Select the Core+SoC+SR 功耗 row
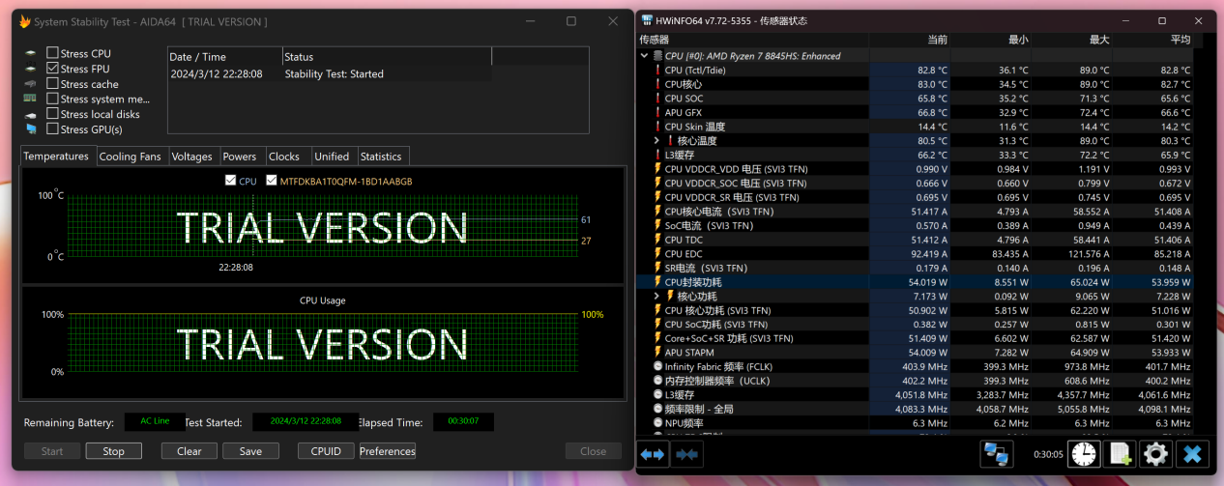This screenshot has width=1224, height=486. 916,339
